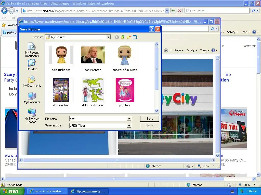
Task: Open zoom level dropdown in narcity status bar
Action: (x=213, y=166)
